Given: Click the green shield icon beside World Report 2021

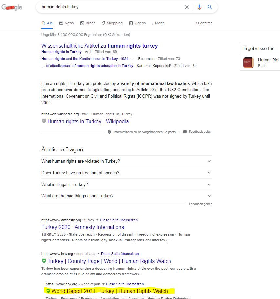Looking at the screenshot, I should click(48, 291).
